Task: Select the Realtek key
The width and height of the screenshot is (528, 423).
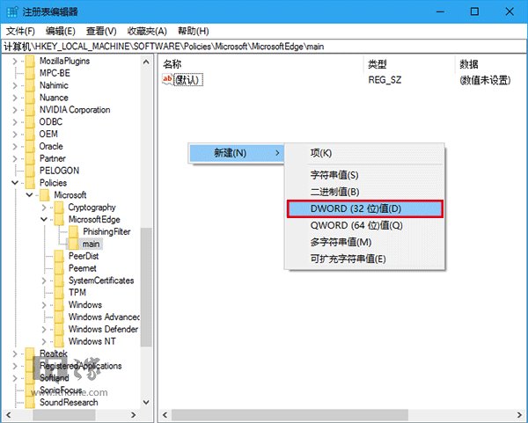Action: (x=54, y=354)
